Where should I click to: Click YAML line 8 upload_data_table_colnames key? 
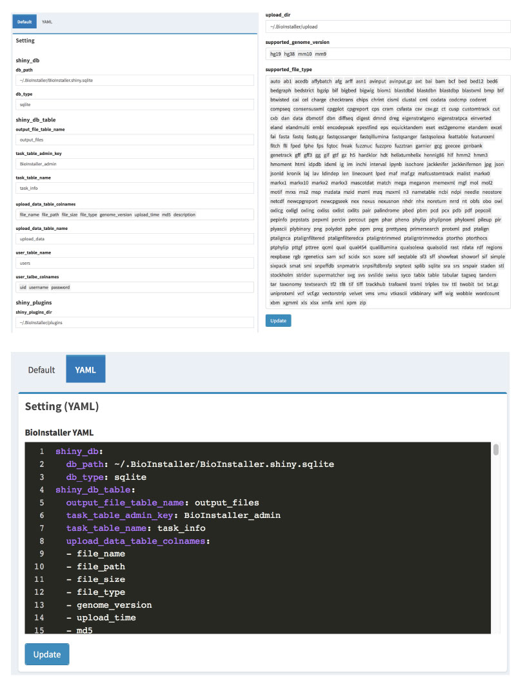click(x=138, y=541)
